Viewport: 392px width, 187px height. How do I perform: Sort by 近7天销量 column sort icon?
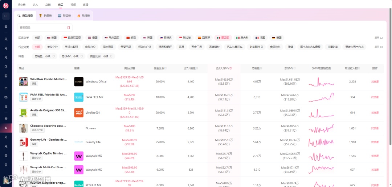pos(197,68)
